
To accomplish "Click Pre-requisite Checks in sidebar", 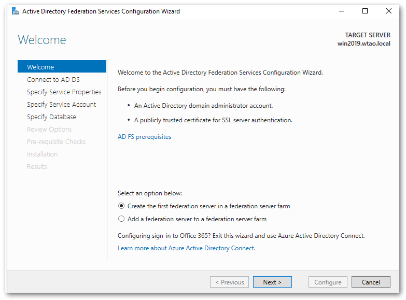I will coord(57,142).
